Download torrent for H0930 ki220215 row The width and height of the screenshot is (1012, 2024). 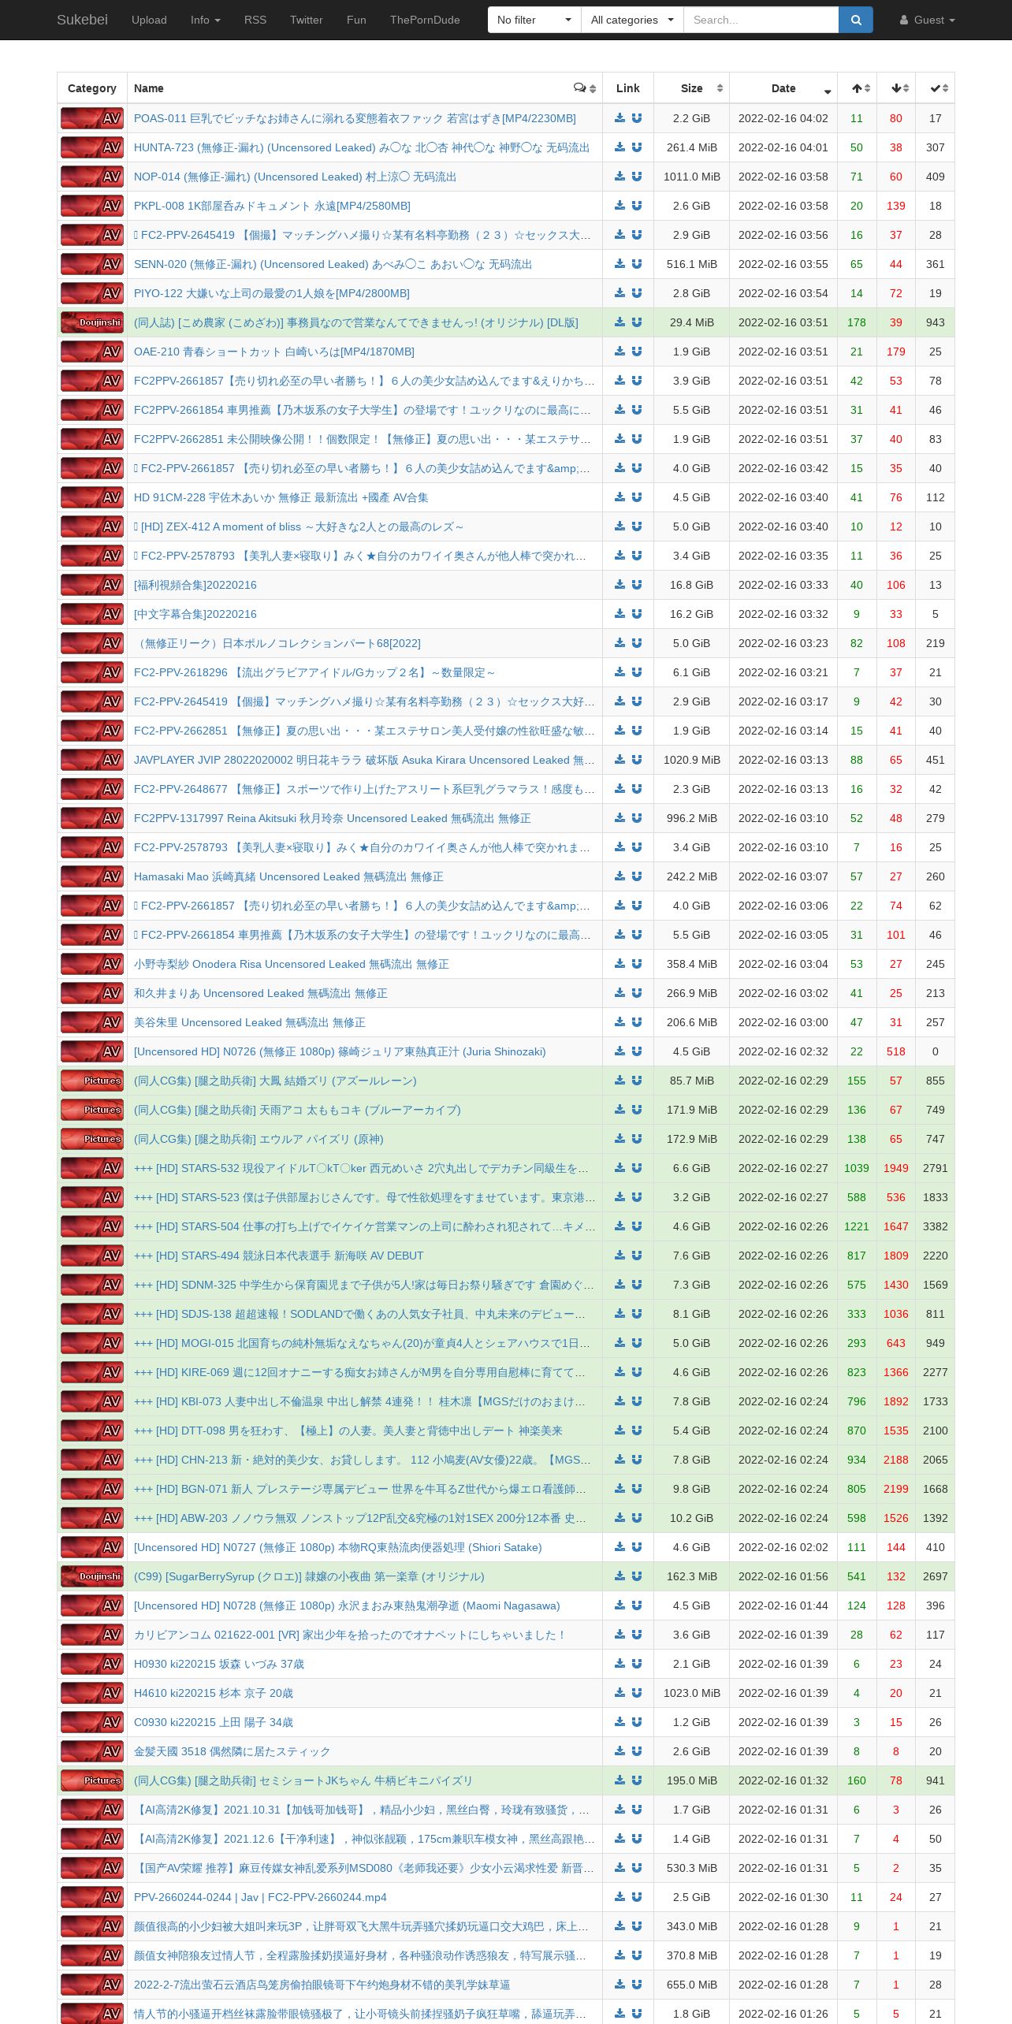click(x=619, y=1664)
